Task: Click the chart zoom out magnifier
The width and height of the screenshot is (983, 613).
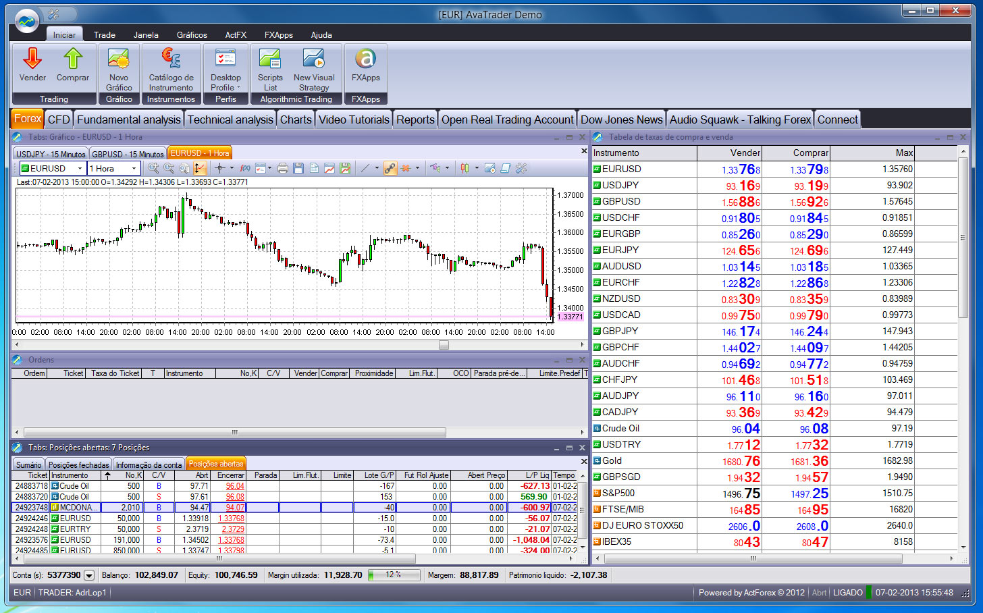Action: click(x=169, y=168)
